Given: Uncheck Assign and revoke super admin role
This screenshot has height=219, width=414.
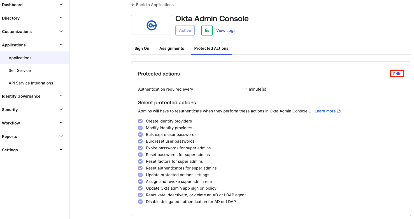Looking at the screenshot, I should (x=140, y=181).
